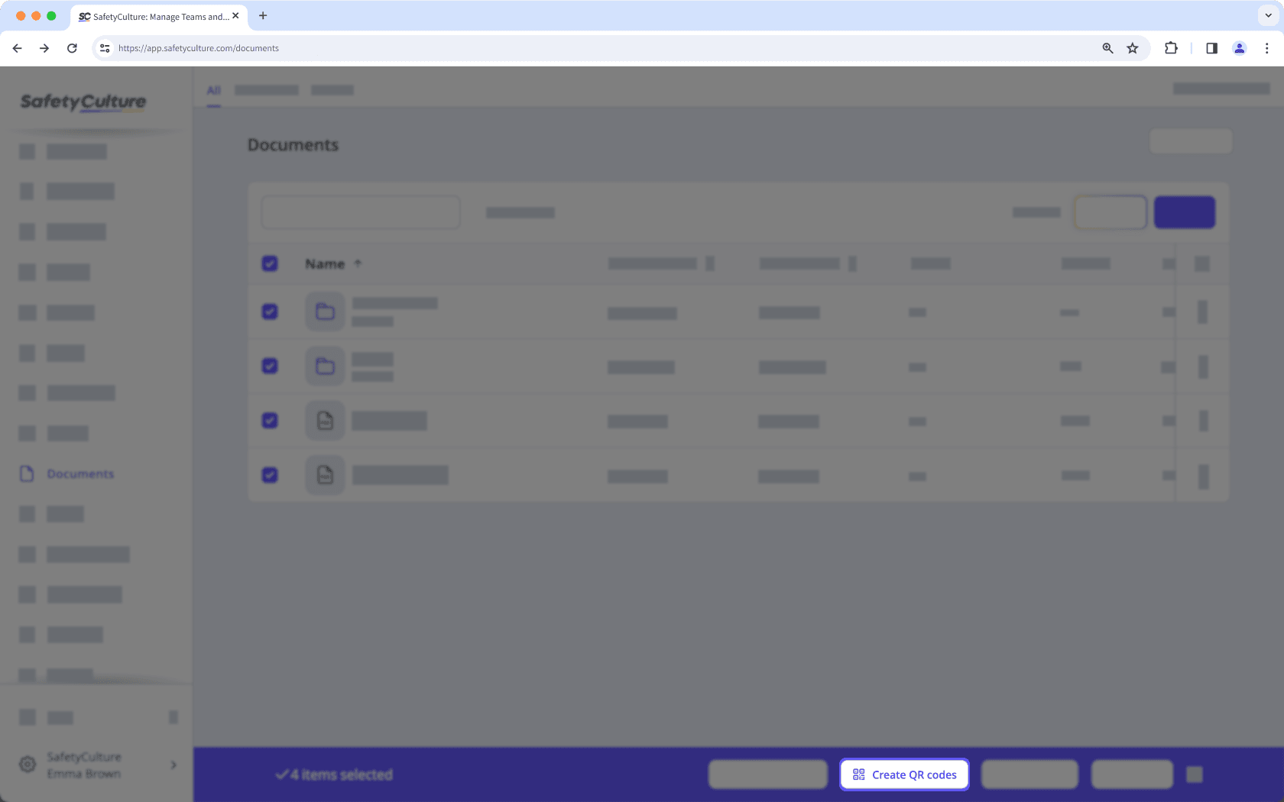
Task: Open the browser tab list chevron
Action: point(1268,15)
